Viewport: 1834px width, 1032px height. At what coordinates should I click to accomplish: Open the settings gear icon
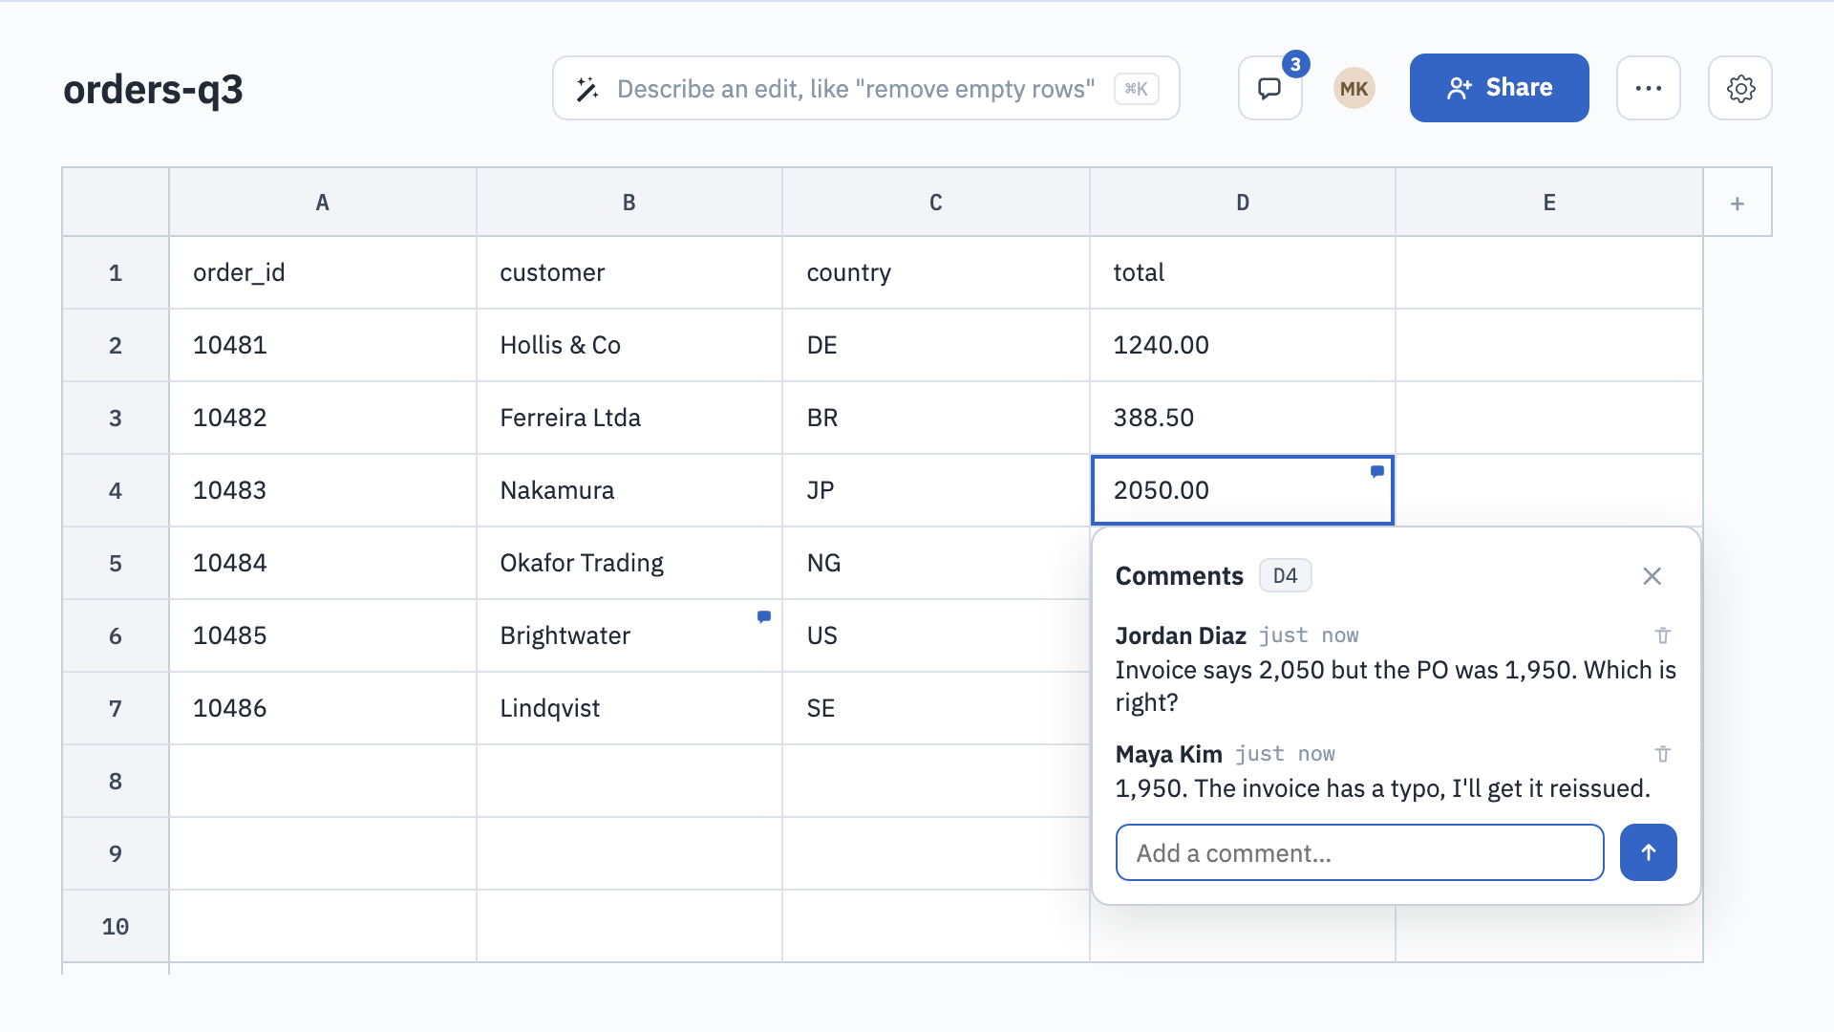pyautogui.click(x=1739, y=88)
